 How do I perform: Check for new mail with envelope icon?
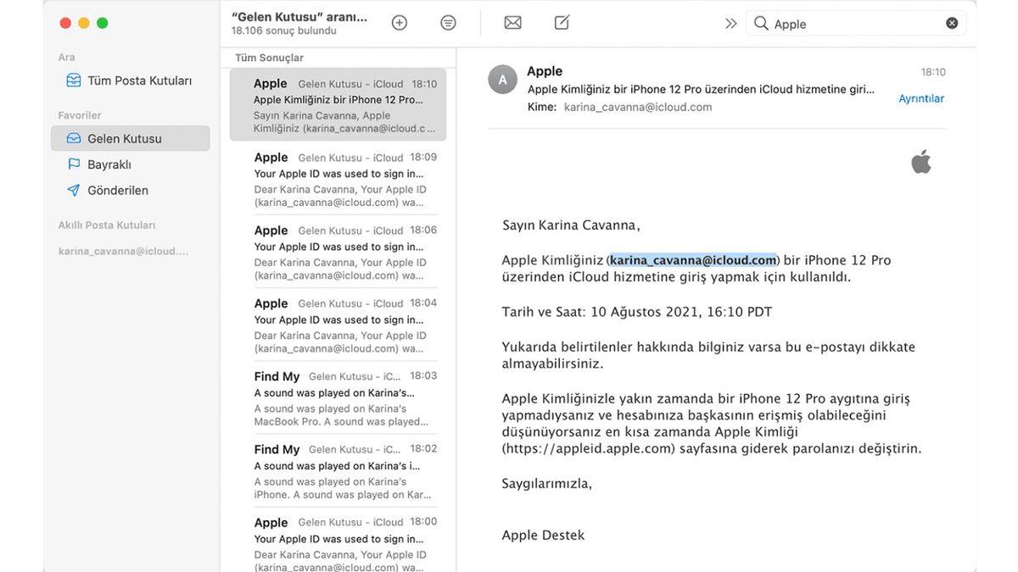(512, 22)
